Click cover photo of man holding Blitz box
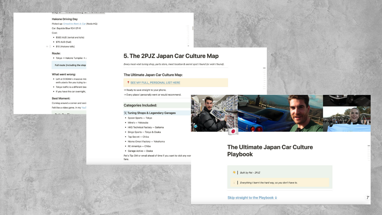 point(214,113)
